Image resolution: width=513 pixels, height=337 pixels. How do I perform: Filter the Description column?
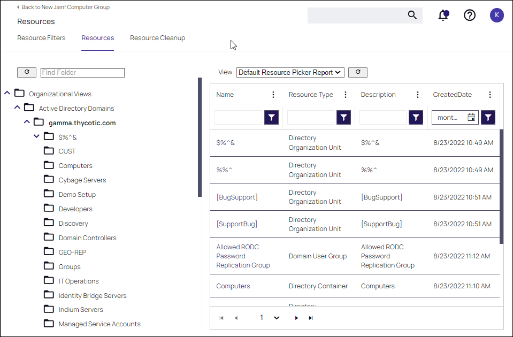[415, 117]
